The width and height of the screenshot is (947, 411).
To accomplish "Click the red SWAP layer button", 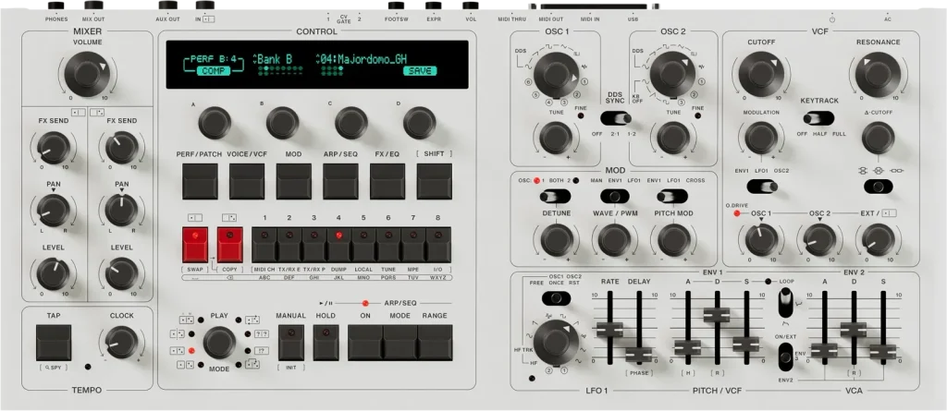I will [194, 245].
